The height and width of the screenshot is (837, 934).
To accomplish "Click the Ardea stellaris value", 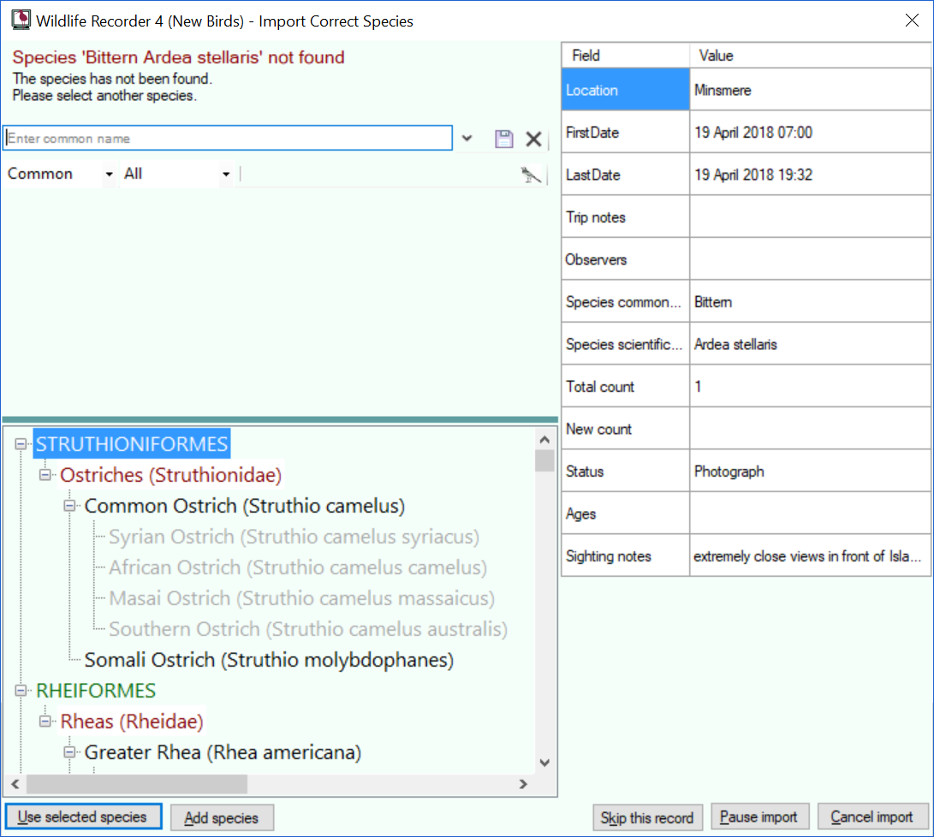I will [x=810, y=344].
